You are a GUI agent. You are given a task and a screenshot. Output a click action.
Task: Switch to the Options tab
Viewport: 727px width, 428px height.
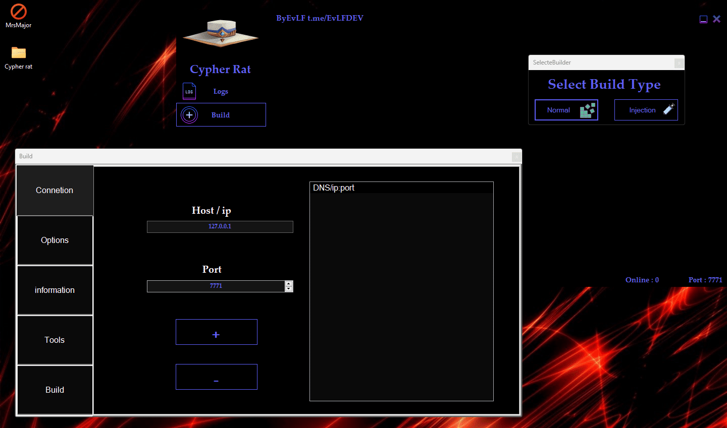[55, 240]
